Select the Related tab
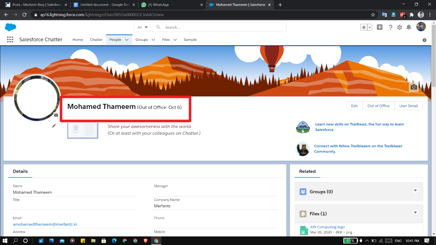Image resolution: width=436 pixels, height=245 pixels. click(308, 171)
